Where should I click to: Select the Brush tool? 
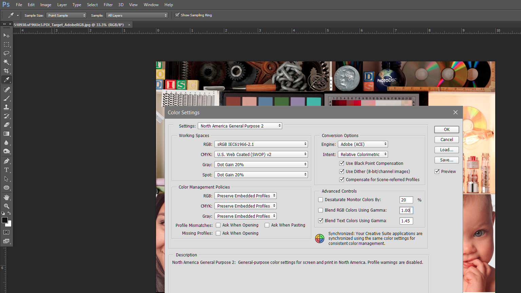[6, 98]
